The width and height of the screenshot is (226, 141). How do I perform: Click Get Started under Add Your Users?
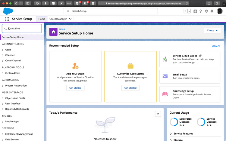pos(75,88)
